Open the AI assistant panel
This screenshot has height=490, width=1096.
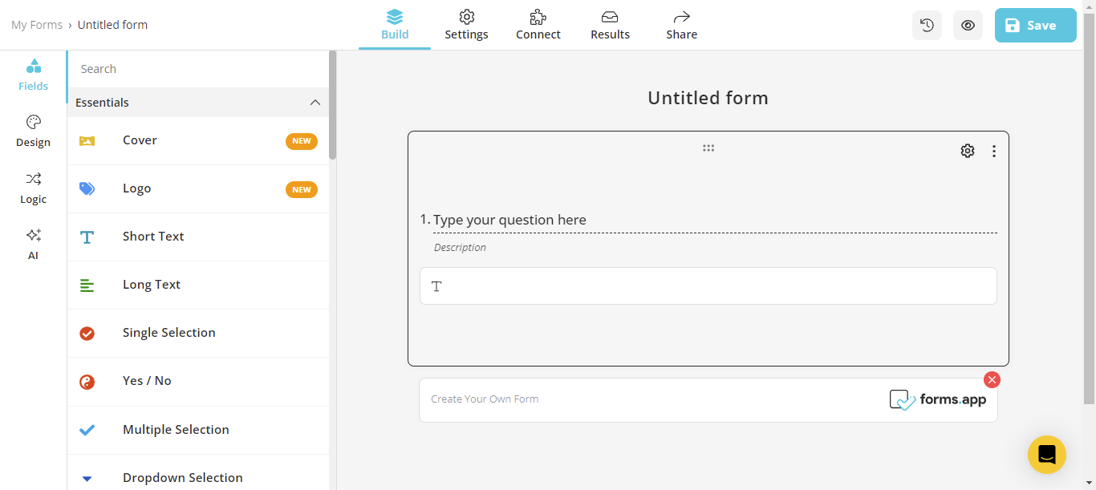[33, 243]
